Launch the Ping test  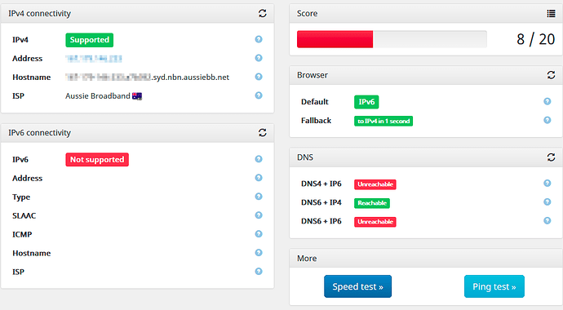(494, 286)
